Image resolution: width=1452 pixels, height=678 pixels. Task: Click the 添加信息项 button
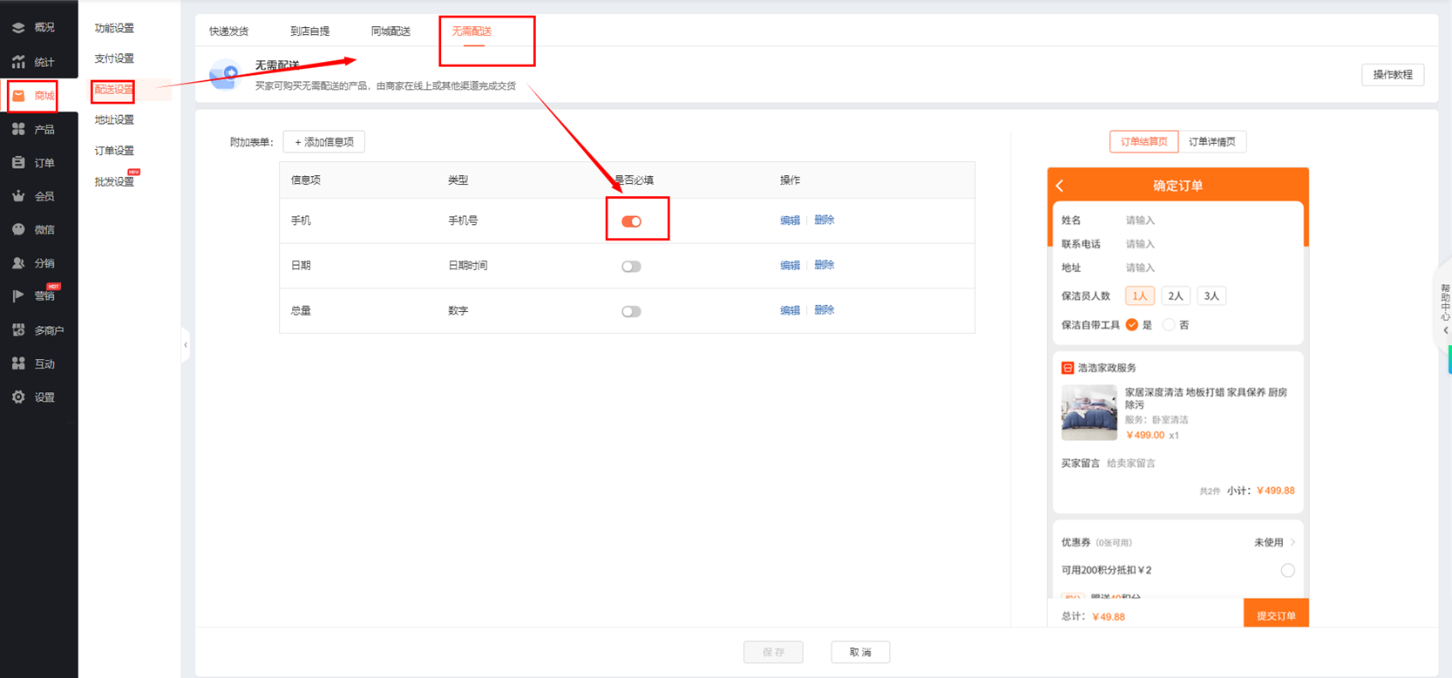(324, 142)
